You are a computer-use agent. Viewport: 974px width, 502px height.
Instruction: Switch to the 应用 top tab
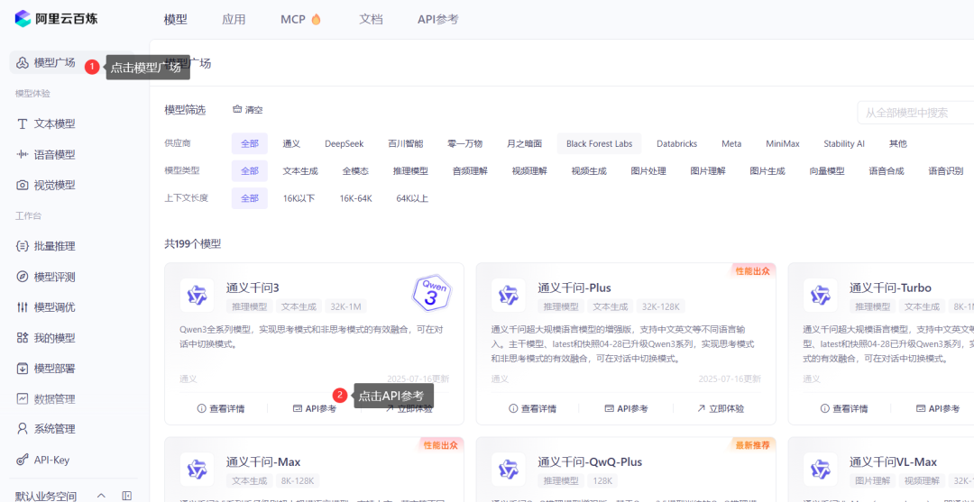(x=234, y=19)
